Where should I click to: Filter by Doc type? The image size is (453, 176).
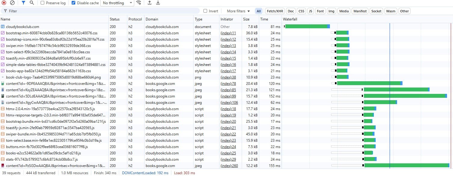tap(291, 11)
